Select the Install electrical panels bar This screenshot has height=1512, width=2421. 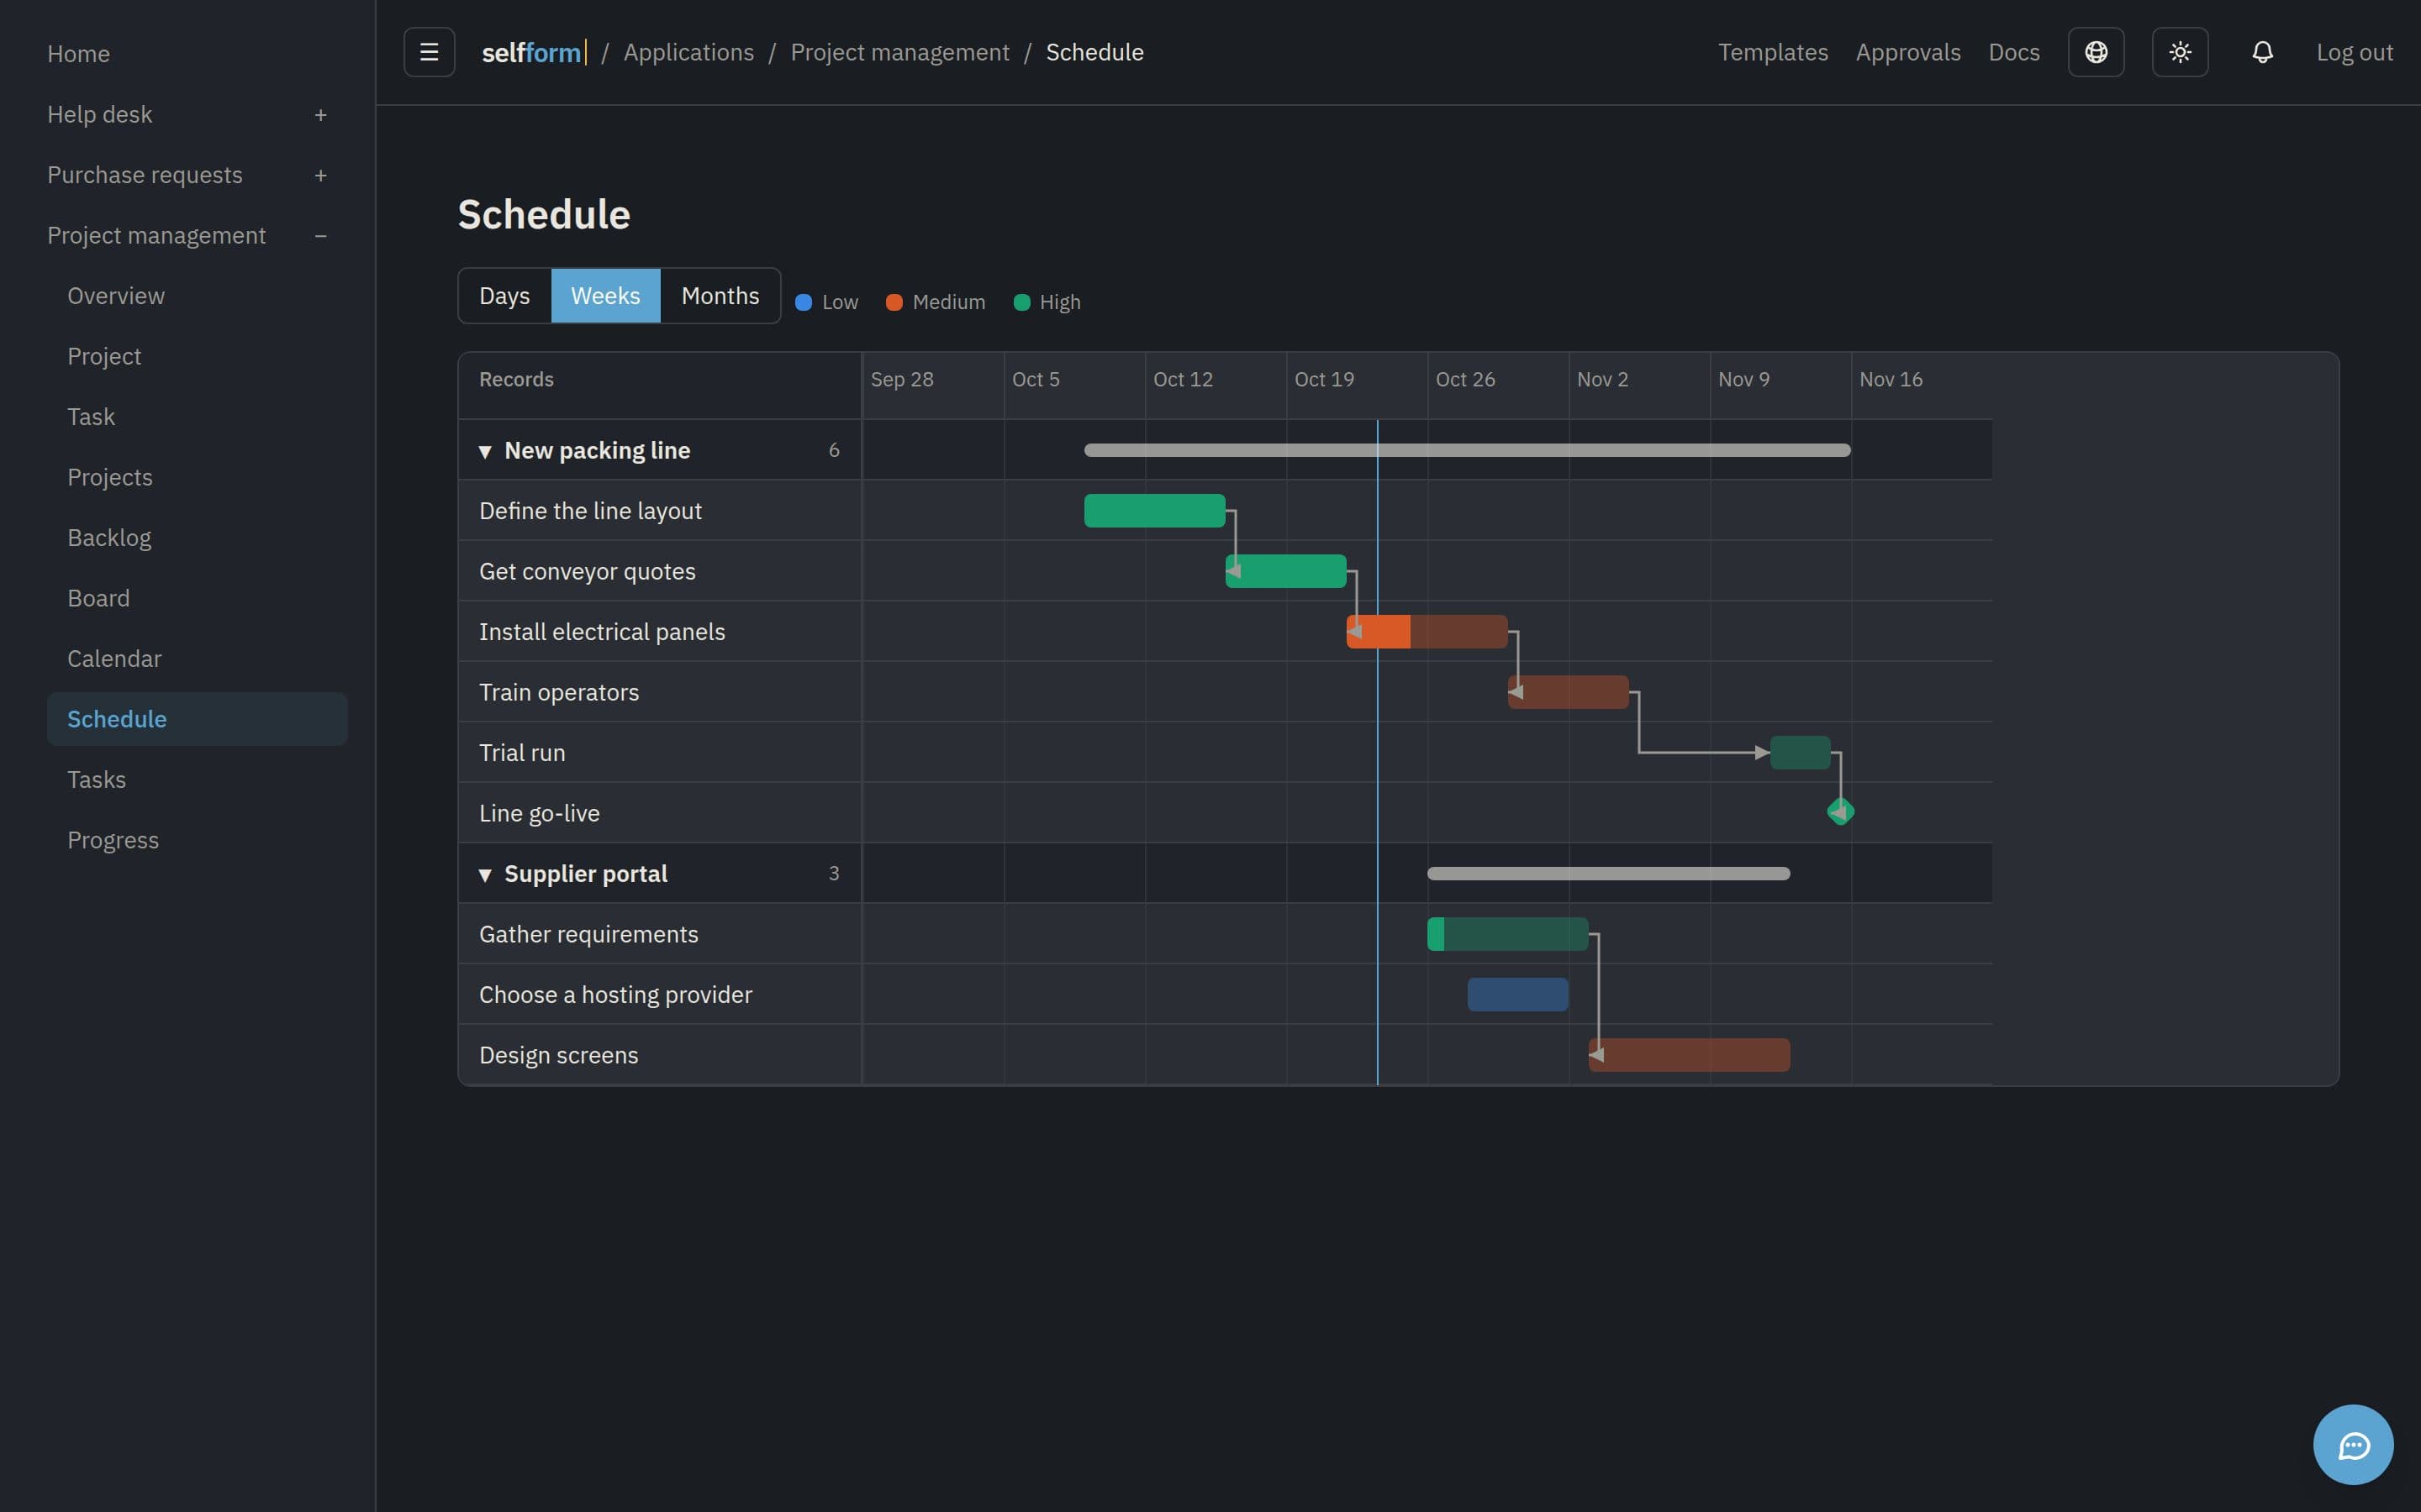(1427, 632)
